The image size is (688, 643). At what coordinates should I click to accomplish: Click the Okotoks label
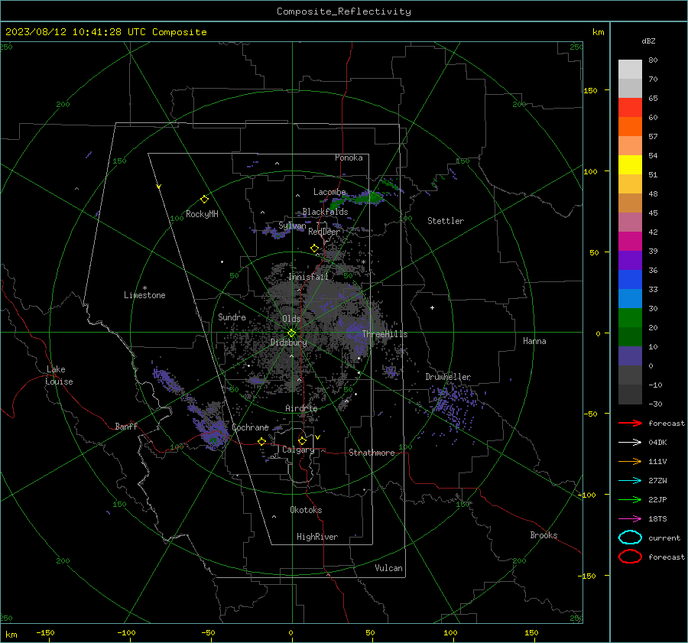coord(306,510)
